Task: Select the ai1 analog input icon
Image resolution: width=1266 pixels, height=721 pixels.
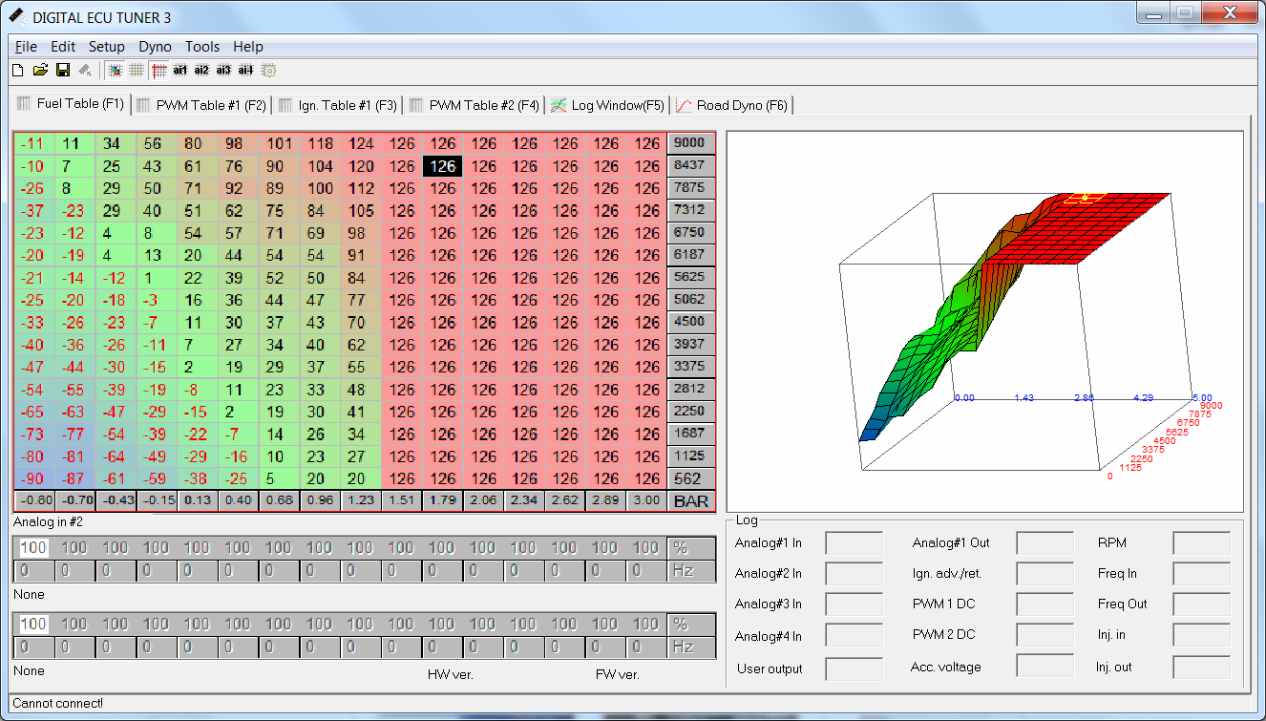Action: pyautogui.click(x=180, y=70)
